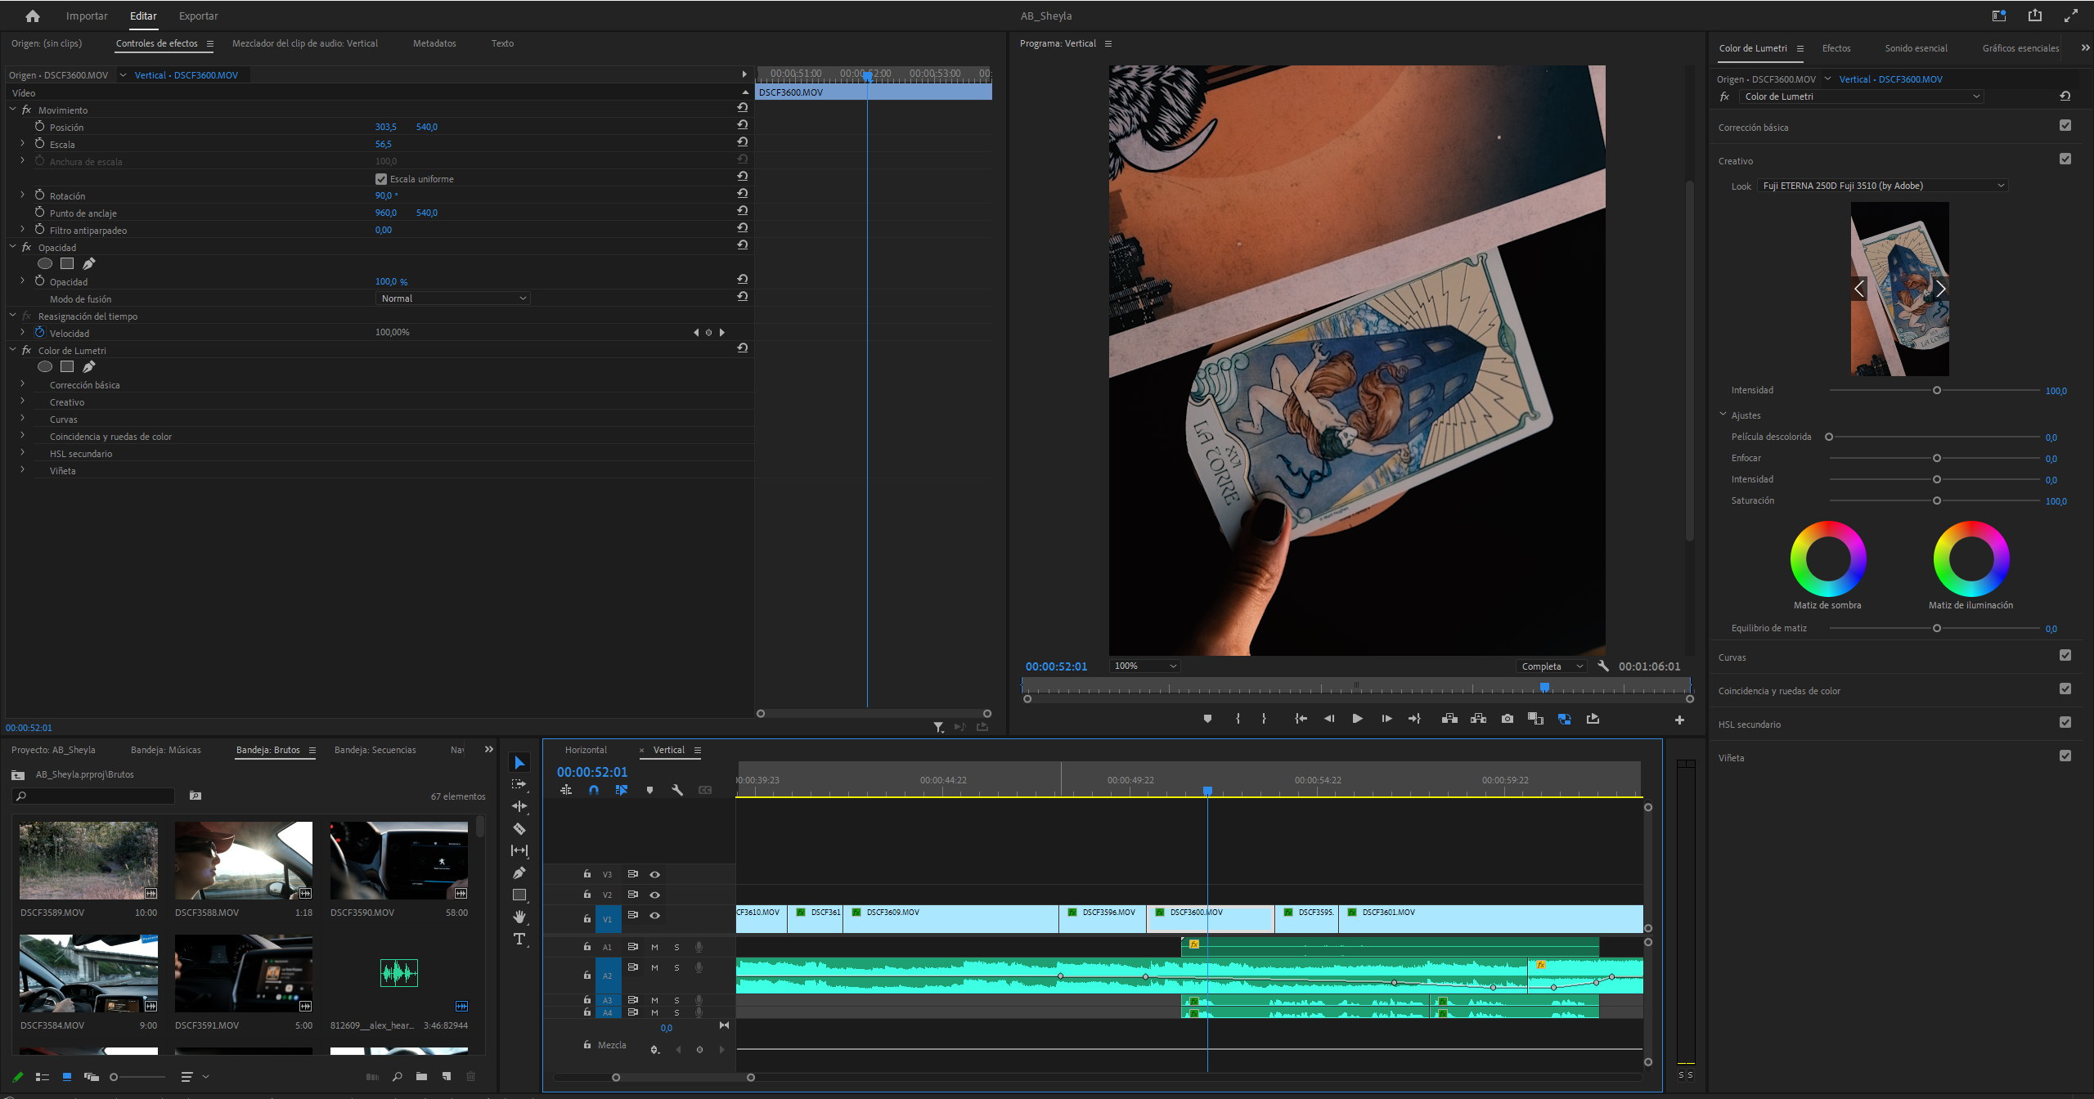This screenshot has height=1099, width=2094.
Task: Go to the in point in program monitor
Action: point(1301,719)
